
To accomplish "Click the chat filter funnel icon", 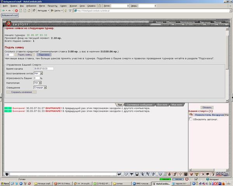I will [x=132, y=174].
